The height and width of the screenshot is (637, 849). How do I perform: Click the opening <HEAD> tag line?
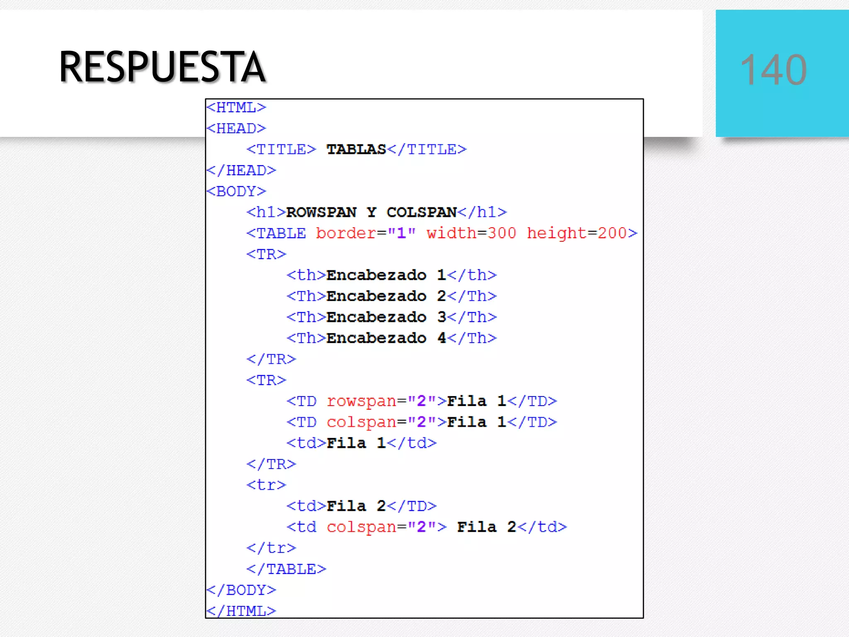236,129
